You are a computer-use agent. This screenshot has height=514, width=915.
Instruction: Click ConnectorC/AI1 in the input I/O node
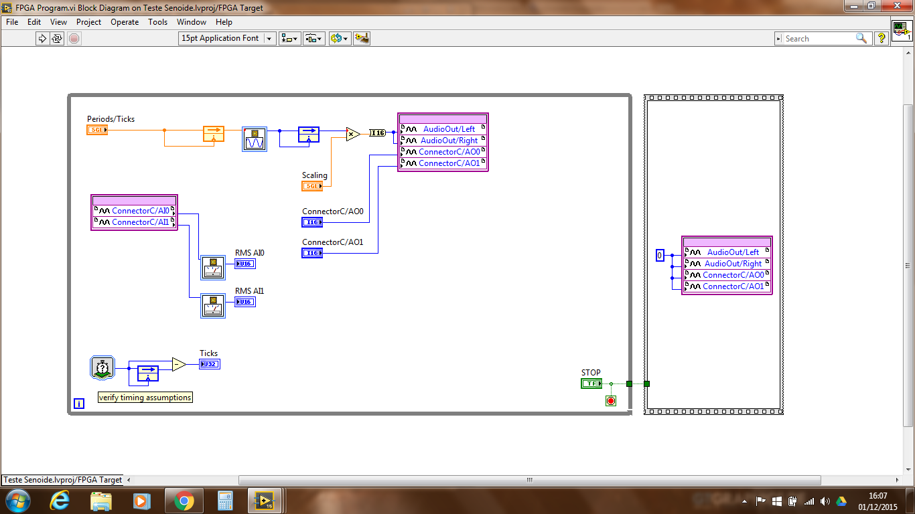coord(134,222)
